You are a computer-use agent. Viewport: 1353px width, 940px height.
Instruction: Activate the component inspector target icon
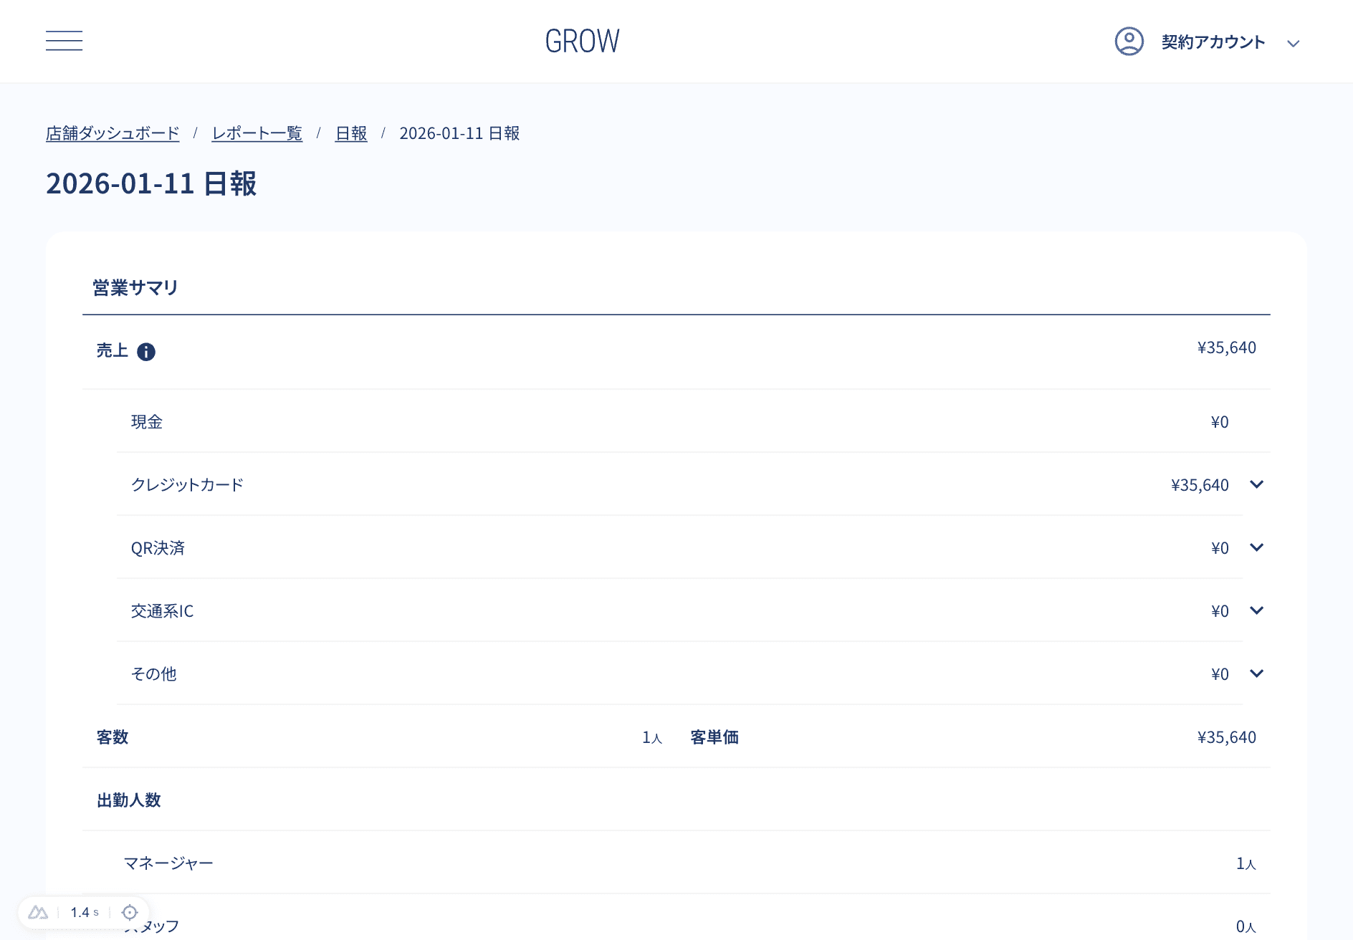[130, 912]
